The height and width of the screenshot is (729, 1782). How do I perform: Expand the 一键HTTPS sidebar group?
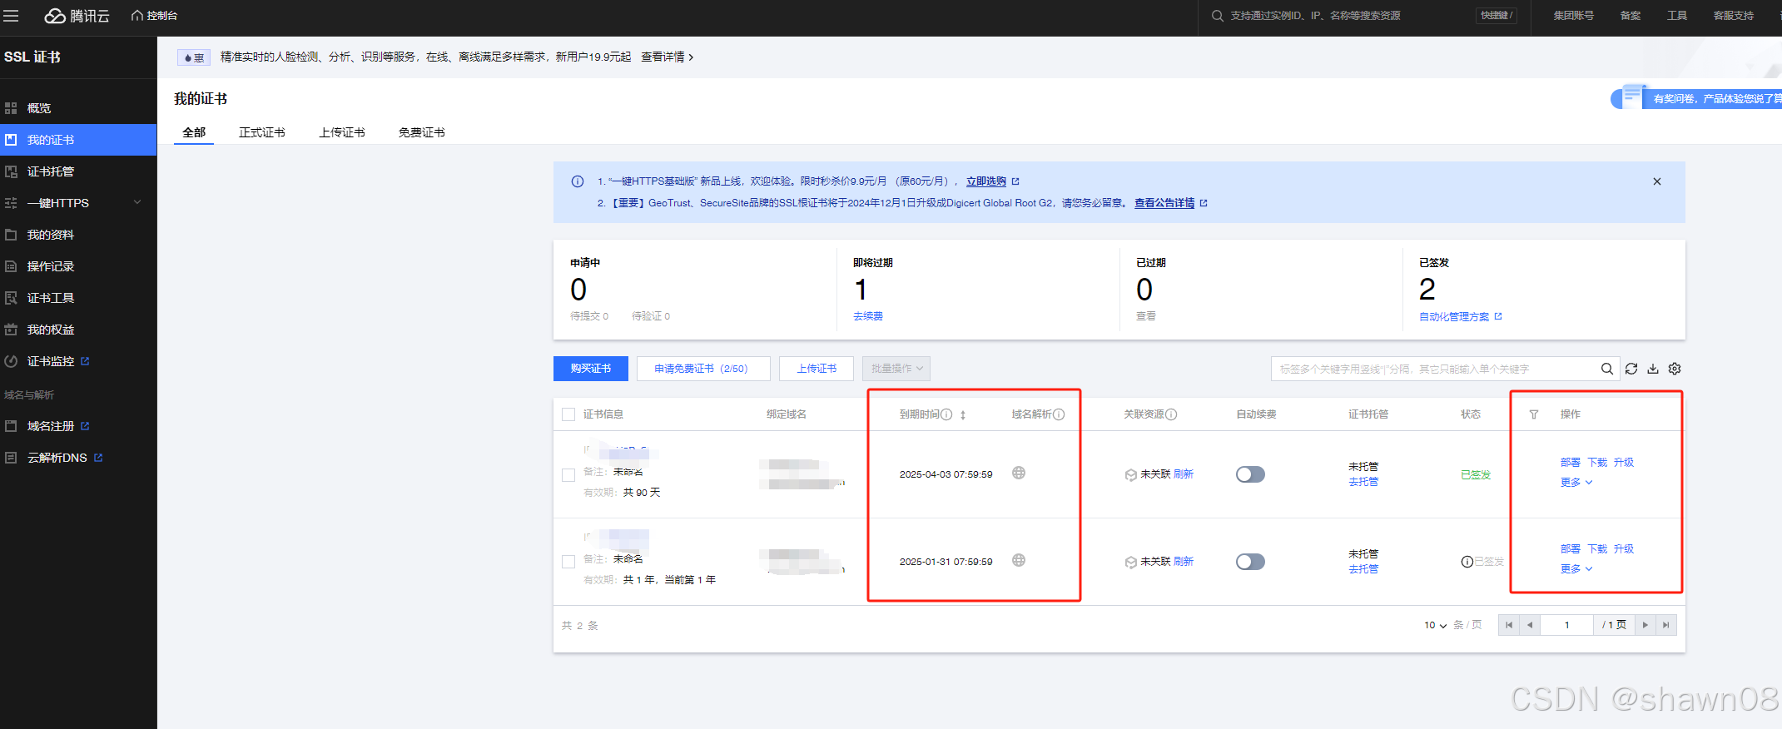click(78, 203)
